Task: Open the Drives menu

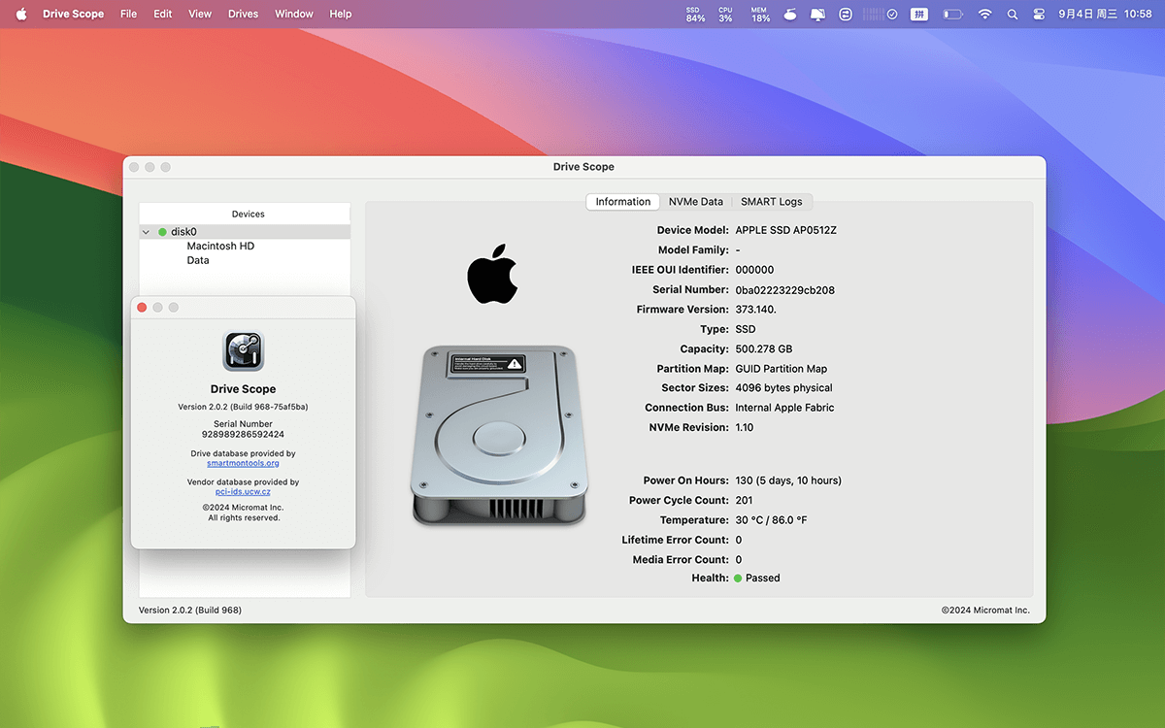Action: coord(244,15)
